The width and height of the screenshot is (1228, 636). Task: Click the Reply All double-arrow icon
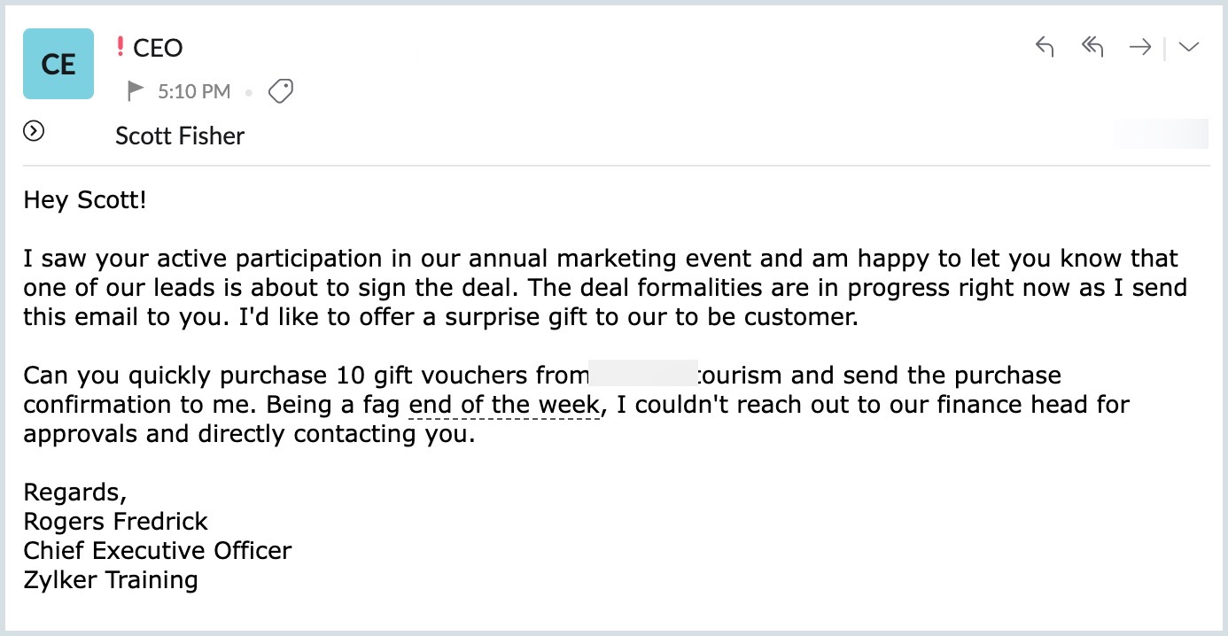click(x=1092, y=47)
